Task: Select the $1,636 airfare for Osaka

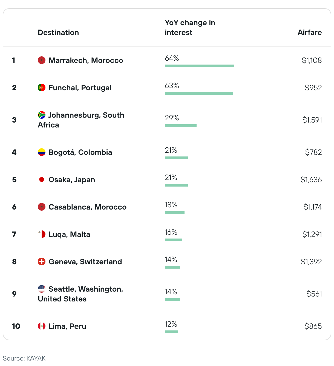Action: (x=311, y=180)
